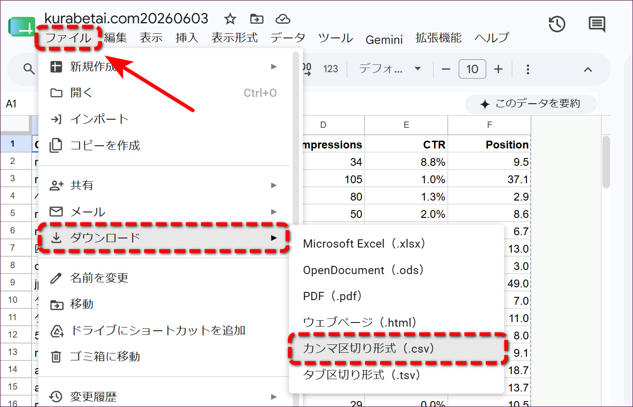Increase font size with plus button
The width and height of the screenshot is (633, 407).
[498, 69]
